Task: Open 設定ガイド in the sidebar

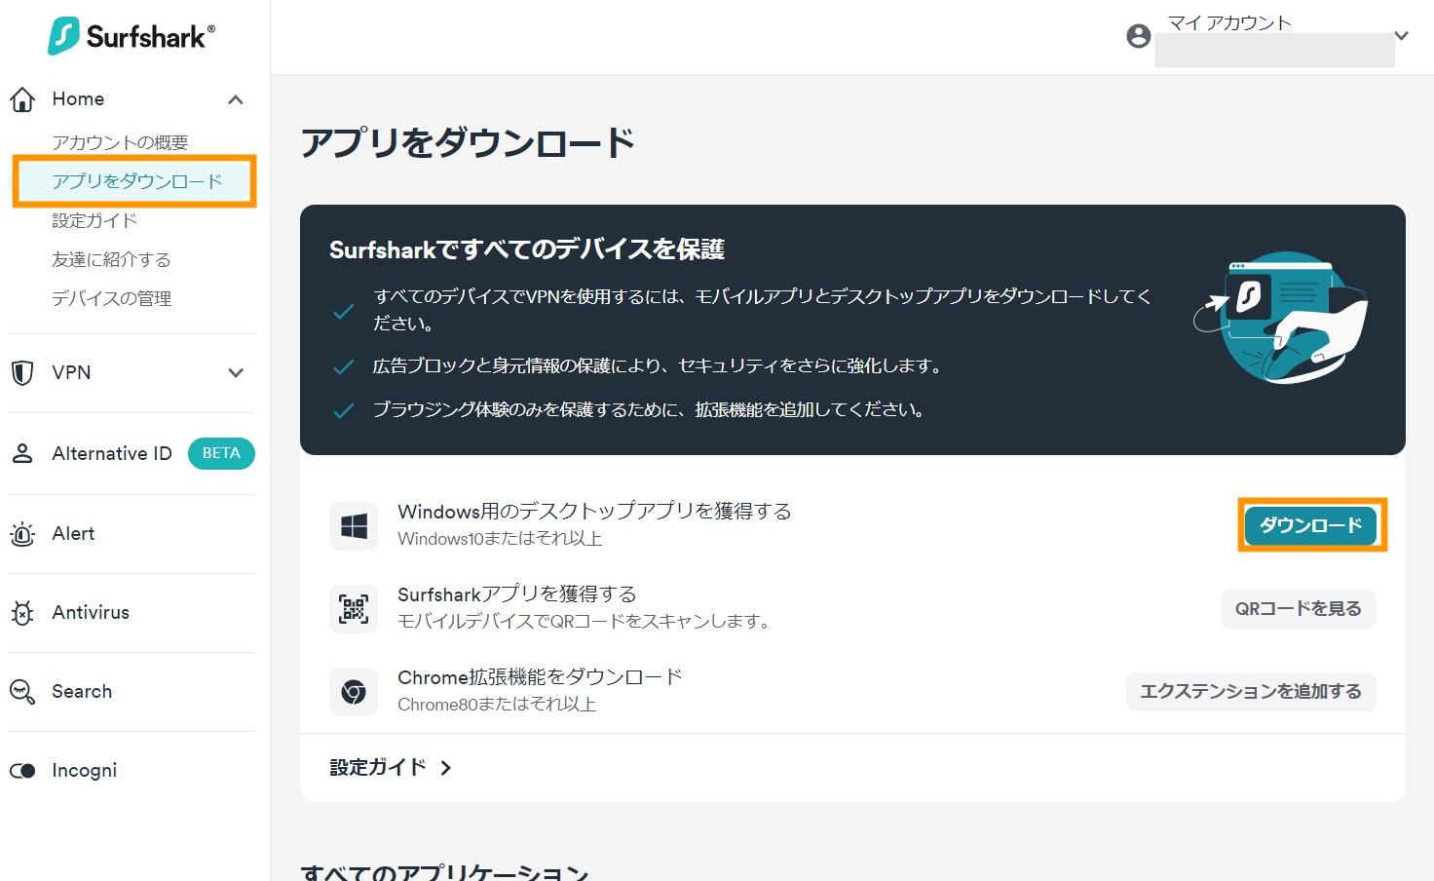Action: [x=94, y=220]
